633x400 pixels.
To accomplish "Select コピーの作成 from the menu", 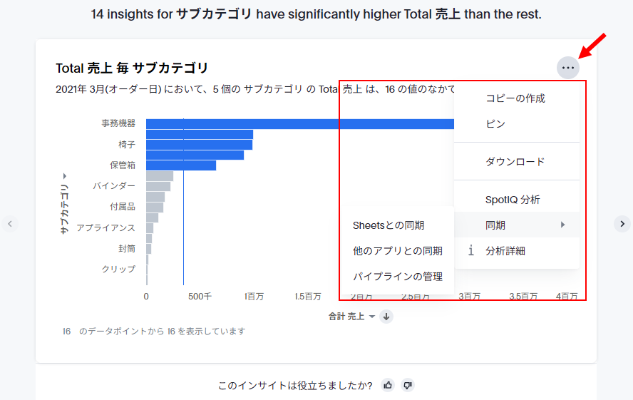I will tap(515, 98).
